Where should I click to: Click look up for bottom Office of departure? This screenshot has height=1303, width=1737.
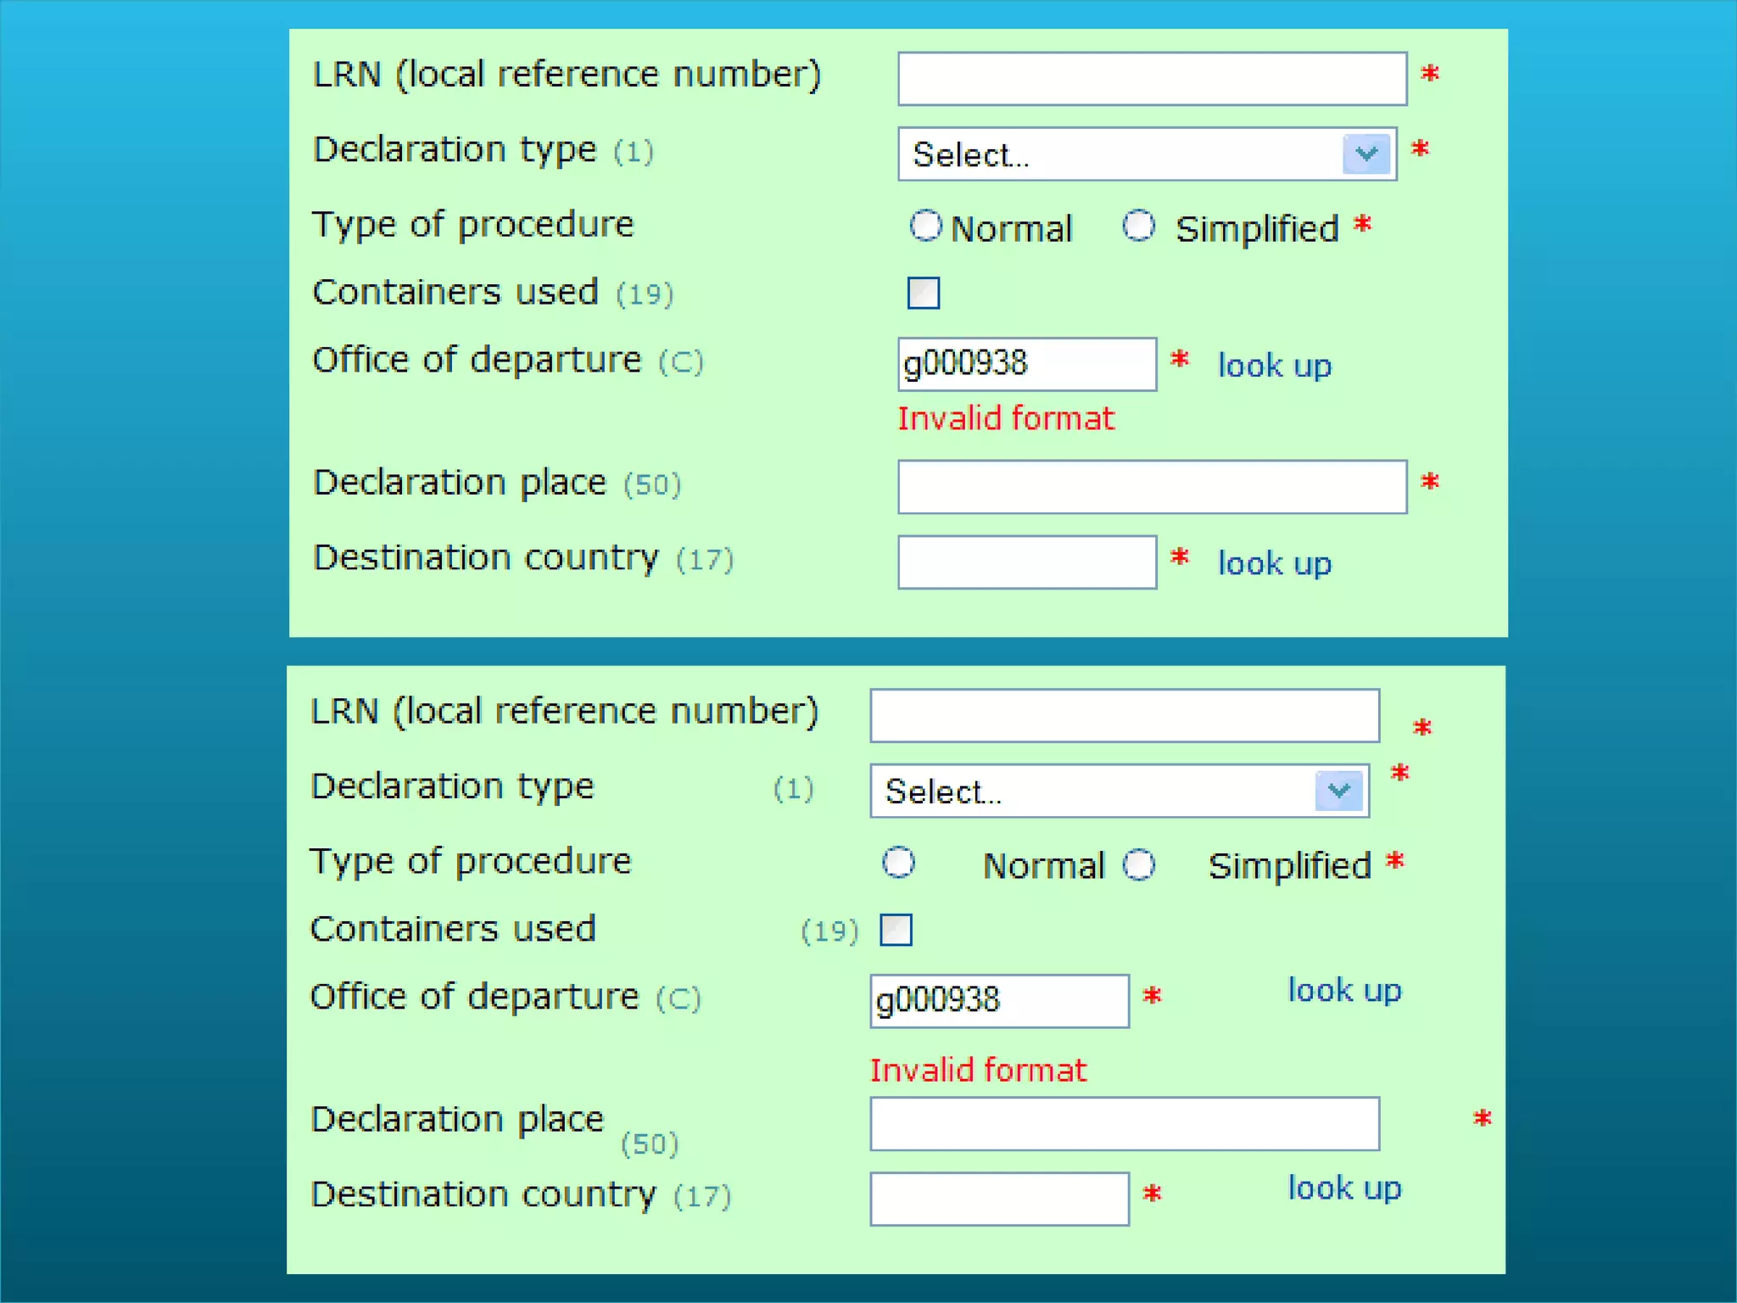coord(1344,990)
